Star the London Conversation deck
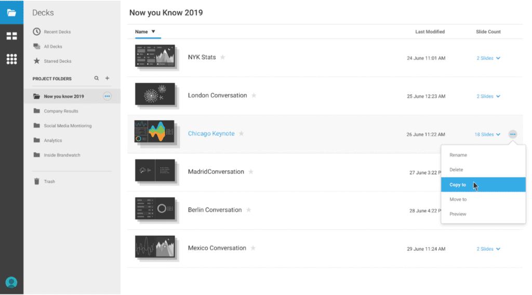 pyautogui.click(x=254, y=95)
